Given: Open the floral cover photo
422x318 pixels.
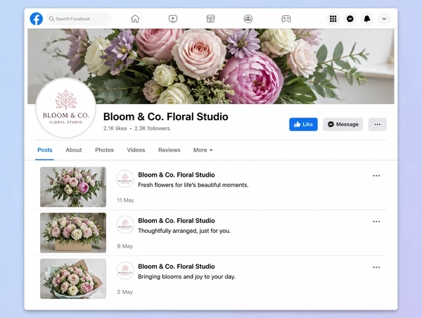Looking at the screenshot, I should point(211,66).
